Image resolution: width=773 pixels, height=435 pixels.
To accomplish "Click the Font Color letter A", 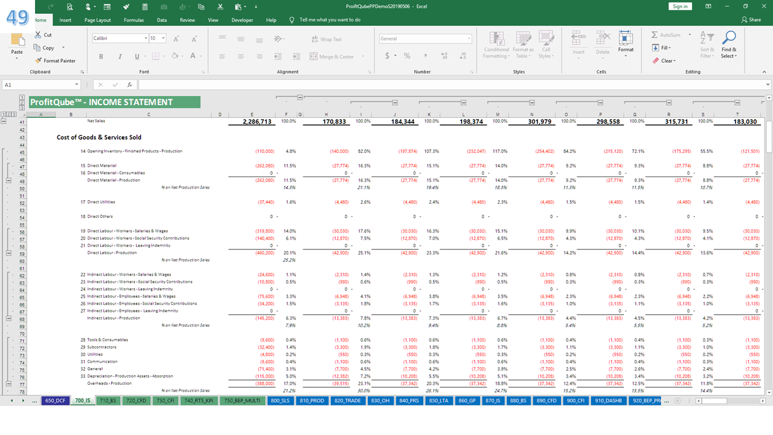I will click(x=193, y=56).
